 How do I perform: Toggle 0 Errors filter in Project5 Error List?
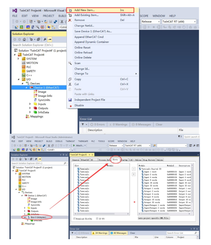click(x=83, y=233)
